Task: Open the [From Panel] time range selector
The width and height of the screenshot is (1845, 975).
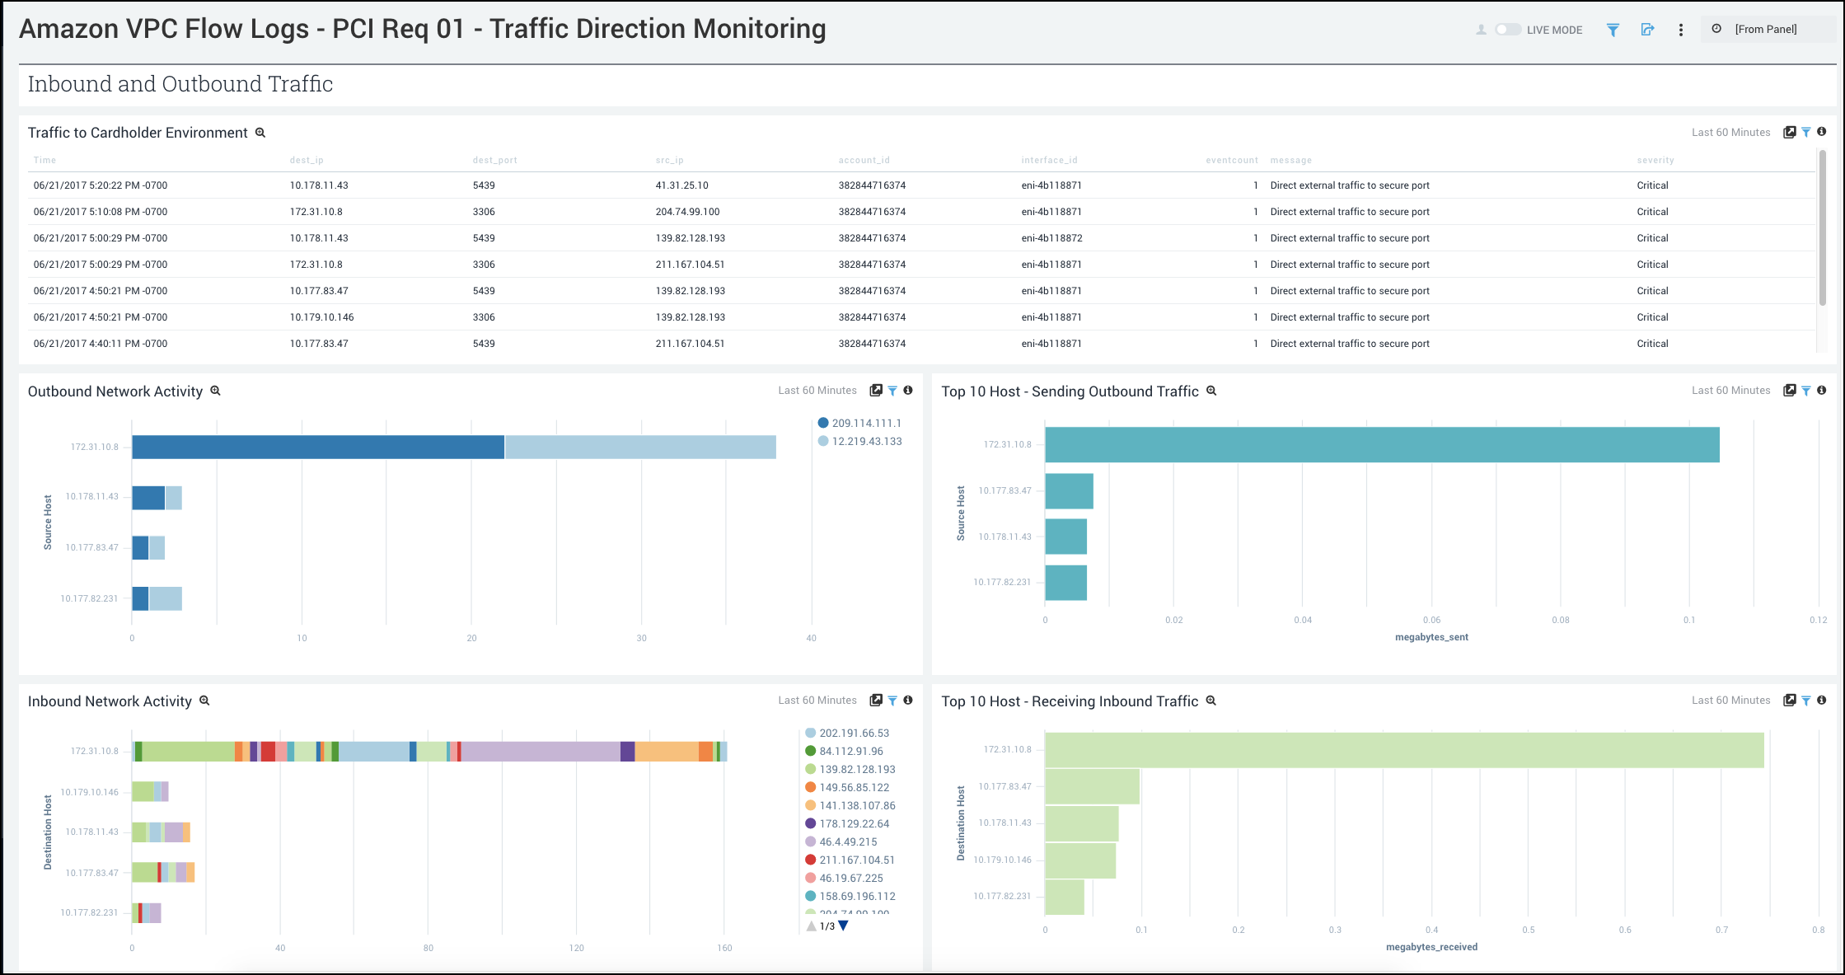Action: coord(1765,30)
